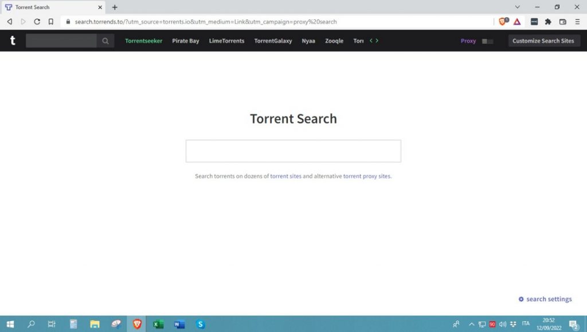The image size is (587, 332).
Task: Open the Brave Rewards triangle icon
Action: click(x=516, y=22)
